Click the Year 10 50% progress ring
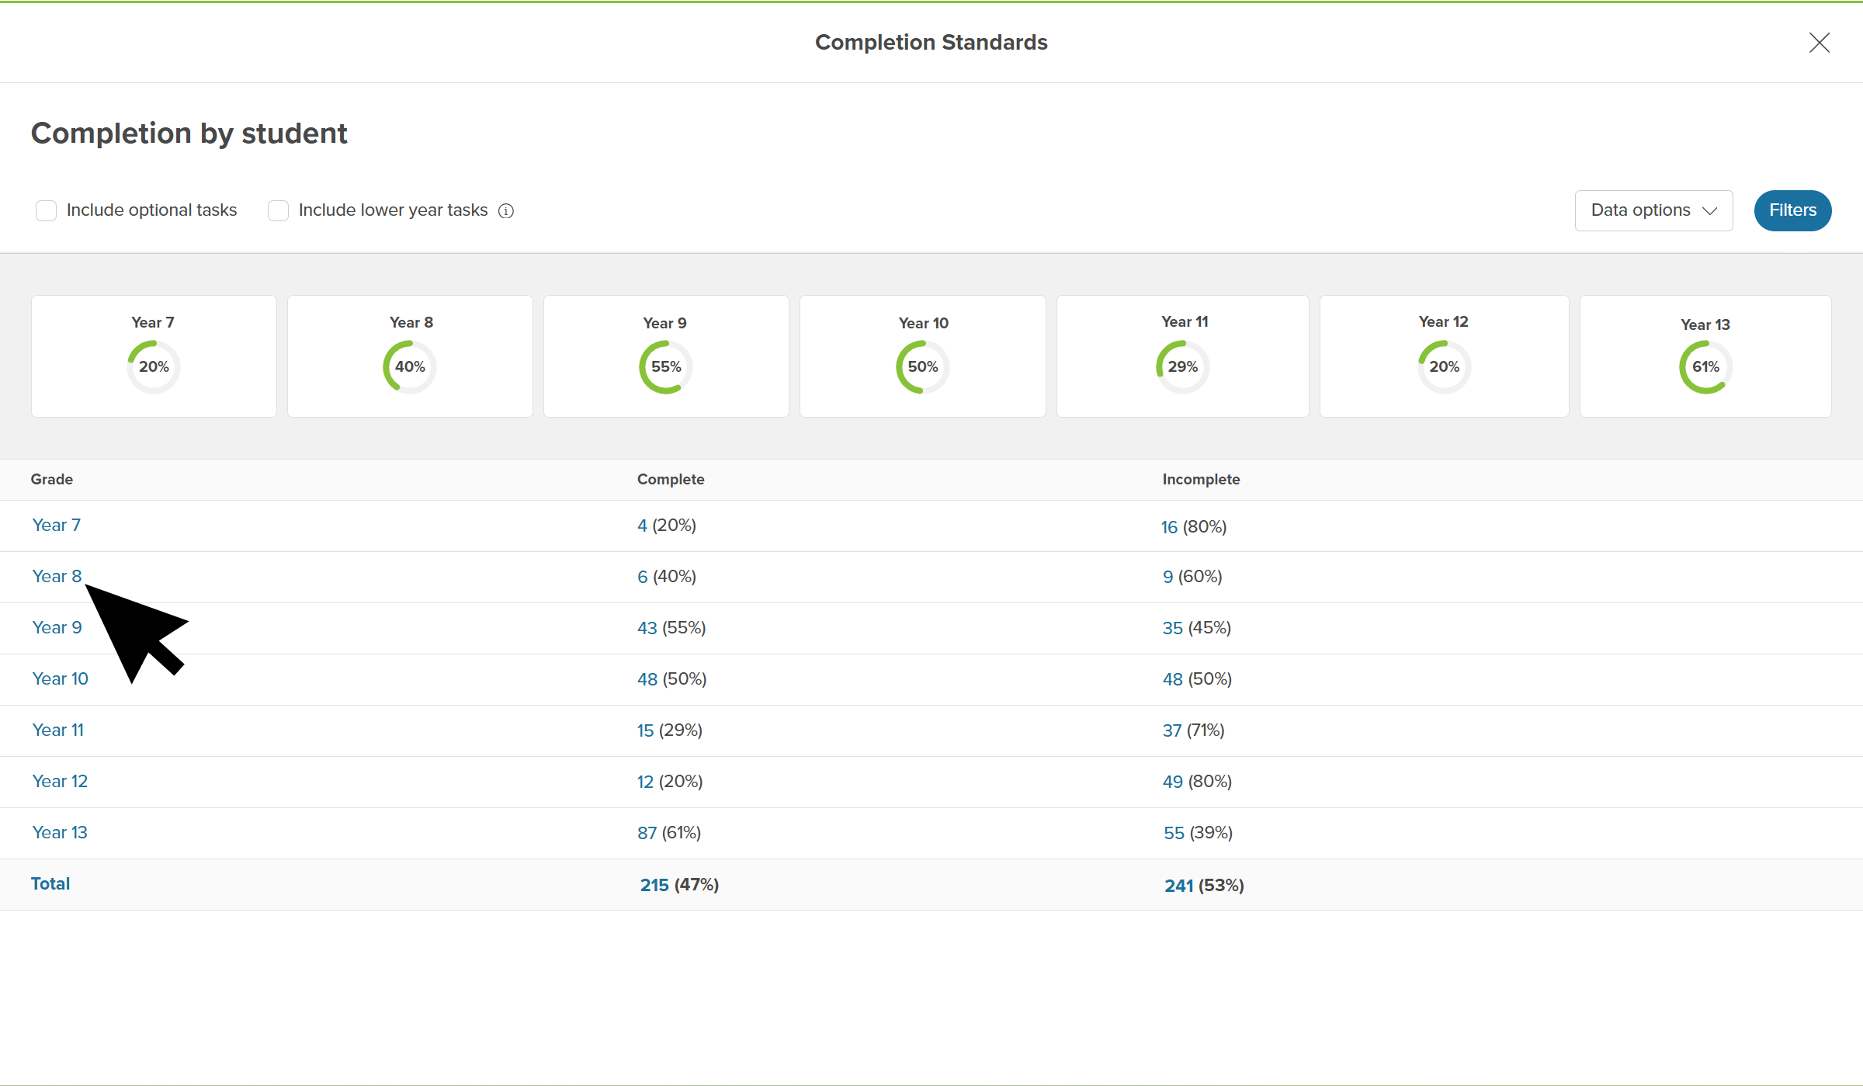Viewport: 1863px width, 1086px height. (x=922, y=367)
